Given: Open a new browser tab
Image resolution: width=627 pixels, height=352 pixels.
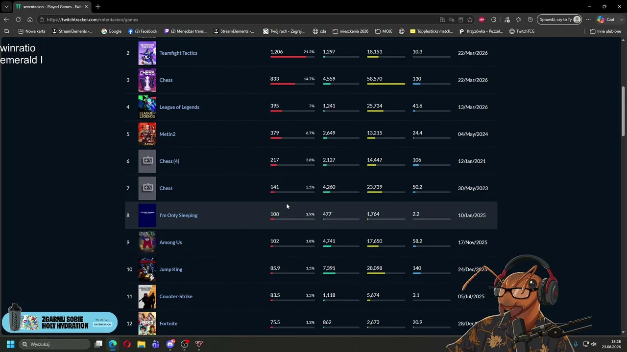Looking at the screenshot, I should point(98,7).
